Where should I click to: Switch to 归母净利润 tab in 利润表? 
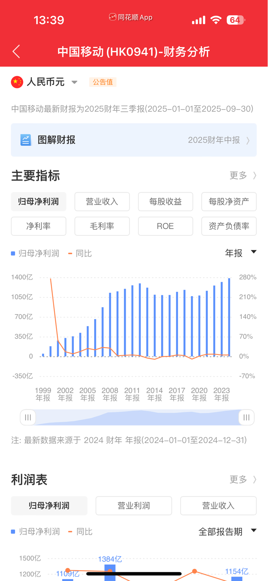[x=49, y=506]
